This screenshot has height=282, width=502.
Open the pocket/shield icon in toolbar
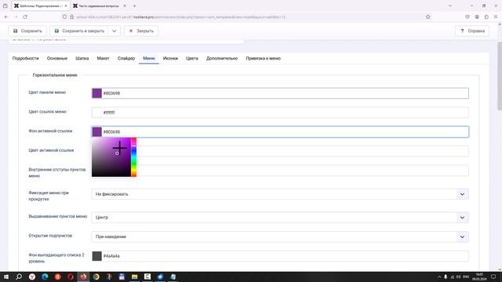click(x=467, y=17)
